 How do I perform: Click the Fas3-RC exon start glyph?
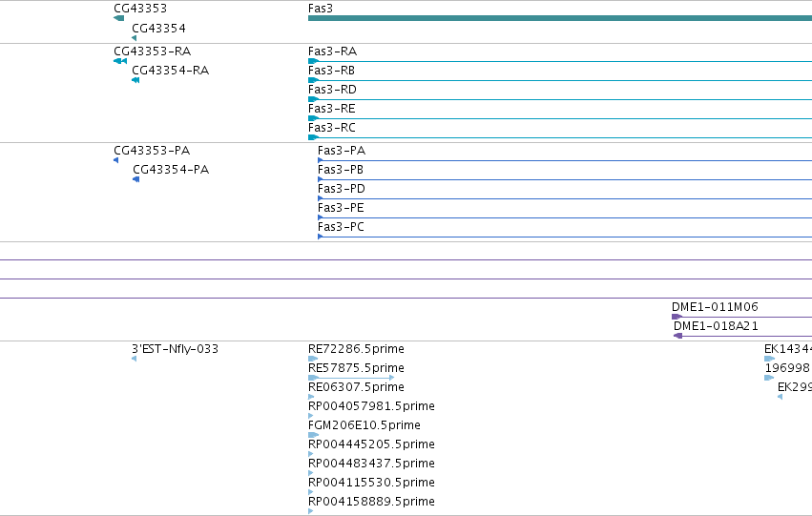[x=313, y=137]
